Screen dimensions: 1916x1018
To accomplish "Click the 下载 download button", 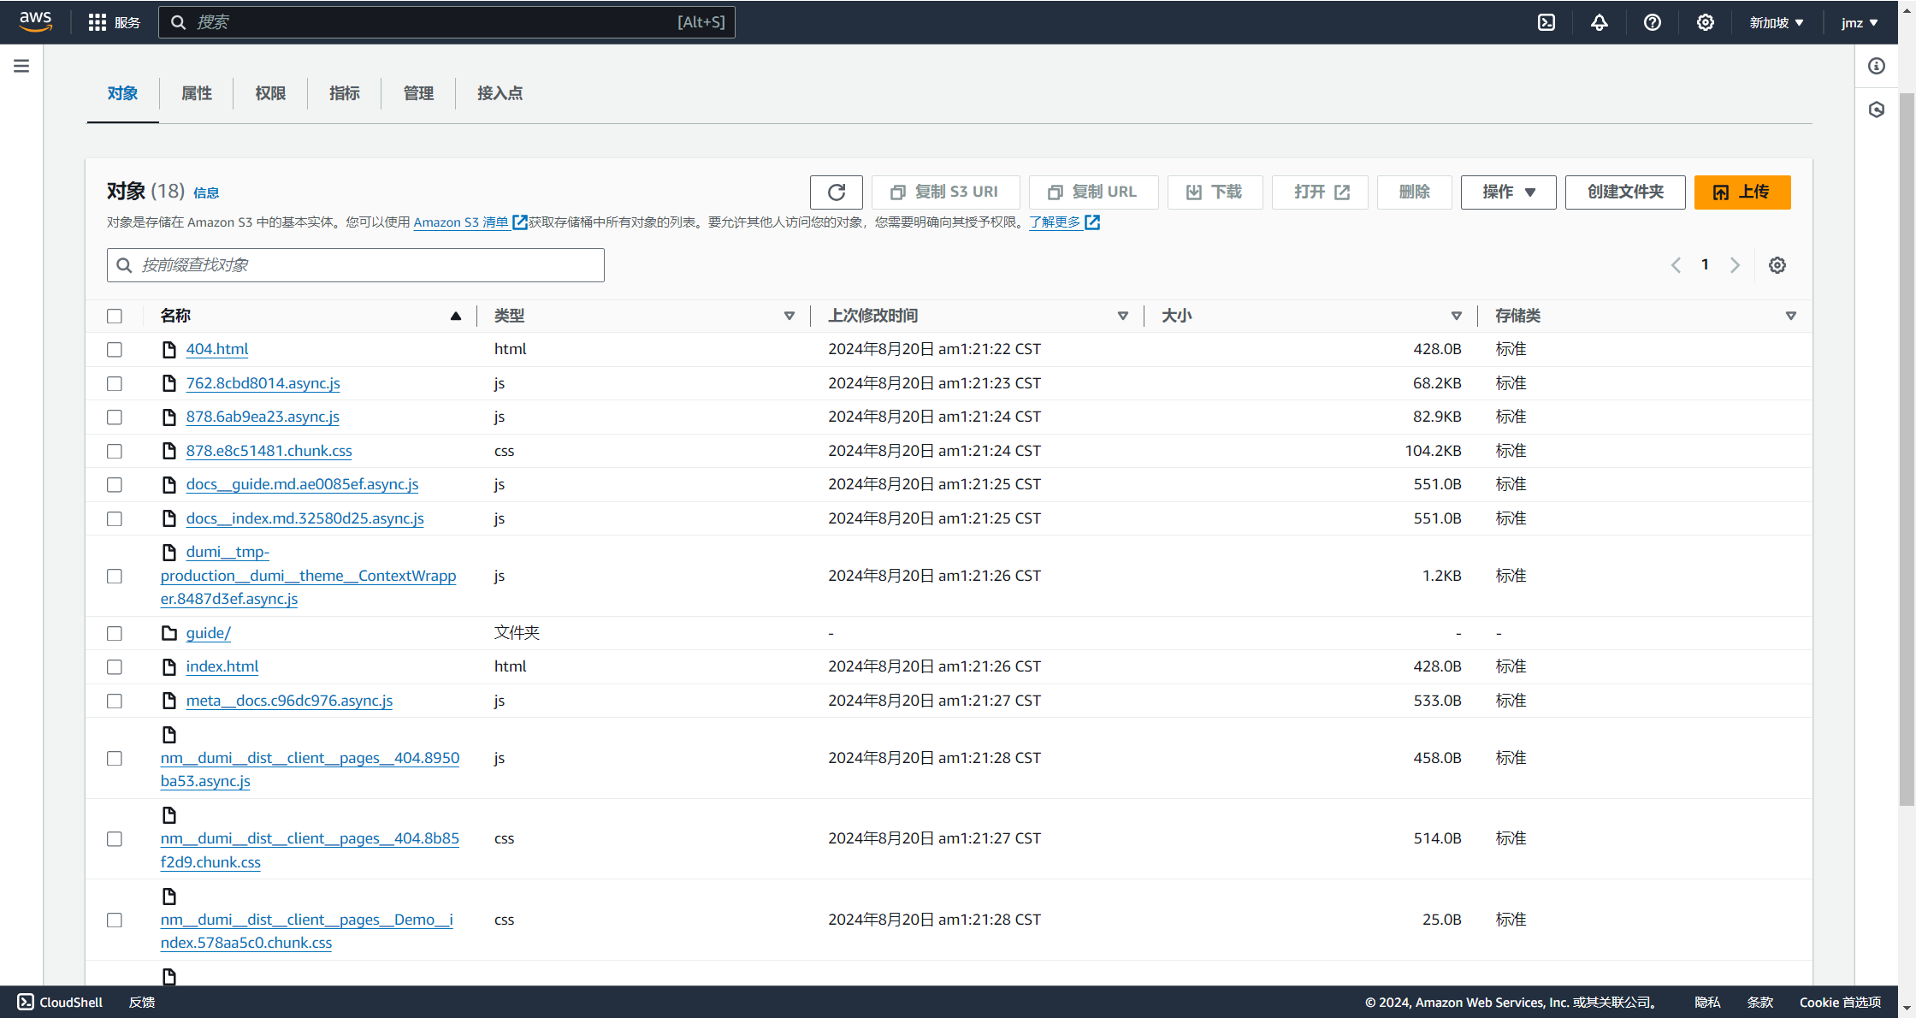I will pos(1215,192).
